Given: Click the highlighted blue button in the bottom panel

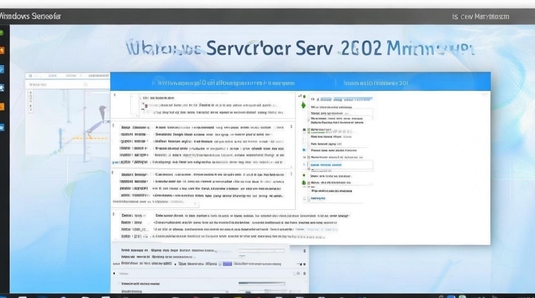Looking at the screenshot, I should click(227, 263).
